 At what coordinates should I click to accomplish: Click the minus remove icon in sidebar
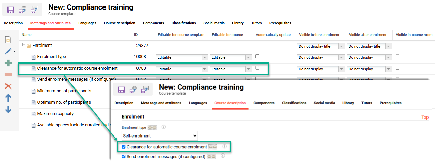point(8,75)
